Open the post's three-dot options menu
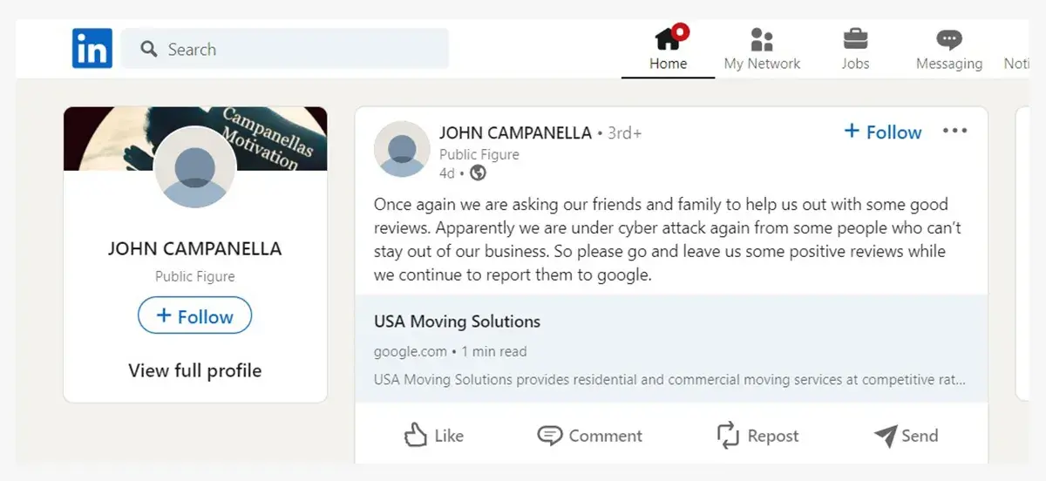The image size is (1046, 481). tap(955, 132)
